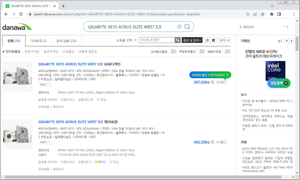
Task: Open the 제이씨현 motherboard thumbnail
Action: 18,134
